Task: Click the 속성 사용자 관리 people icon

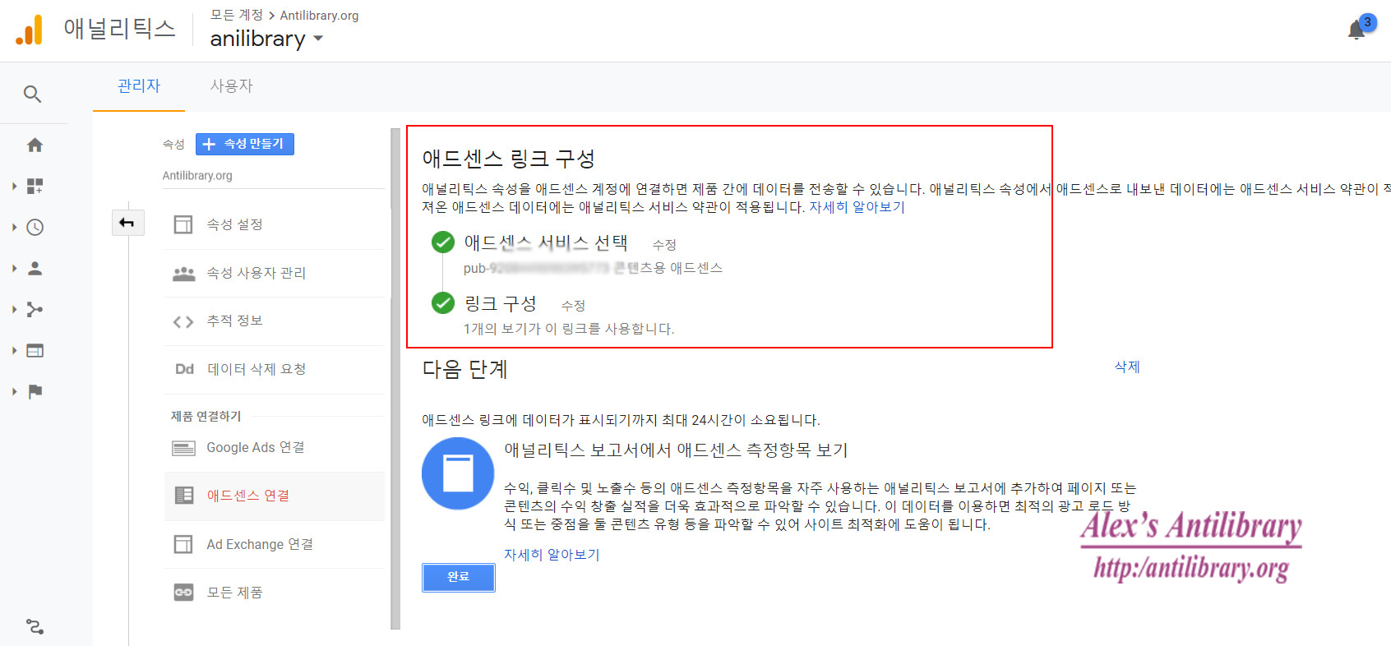Action: [x=183, y=273]
